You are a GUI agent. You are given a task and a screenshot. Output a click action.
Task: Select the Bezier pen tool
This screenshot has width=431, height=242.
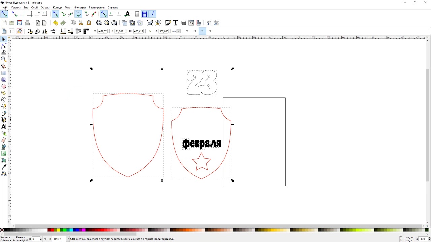point(4,113)
